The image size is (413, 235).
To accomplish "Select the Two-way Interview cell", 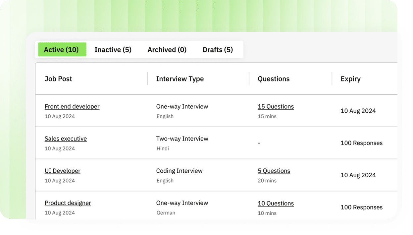I will click(x=182, y=139).
